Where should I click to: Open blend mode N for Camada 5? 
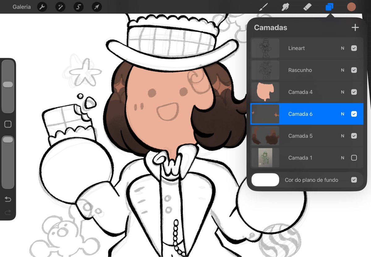[x=342, y=136]
